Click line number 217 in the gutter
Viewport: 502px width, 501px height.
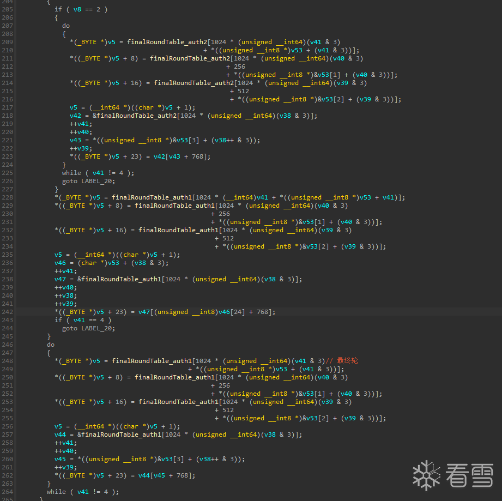click(x=7, y=107)
